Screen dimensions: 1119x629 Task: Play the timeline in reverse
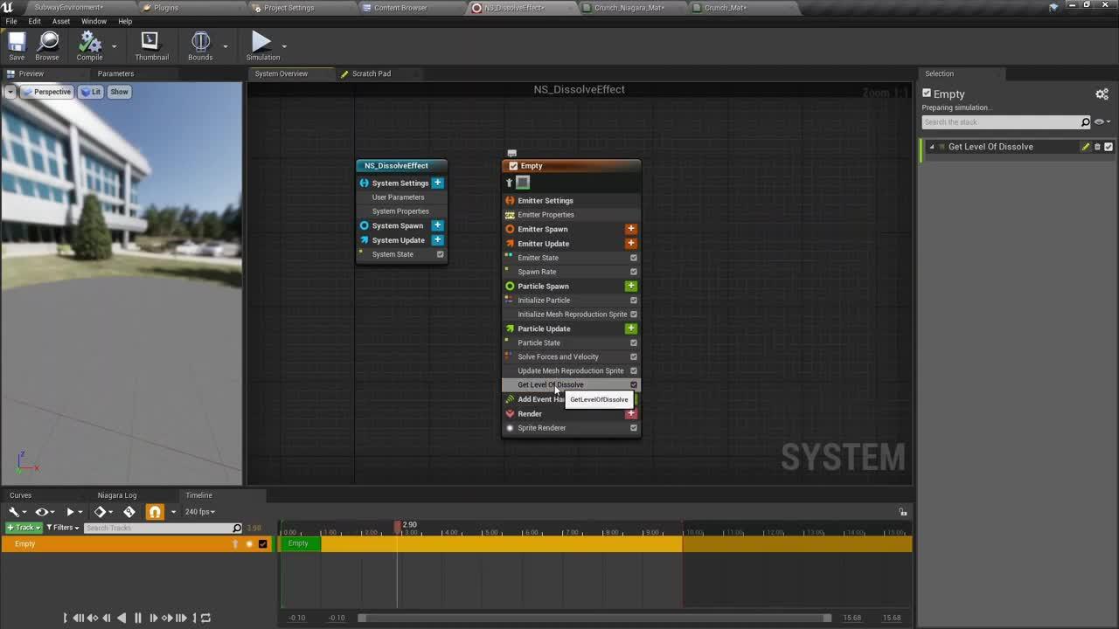pyautogui.click(x=122, y=618)
